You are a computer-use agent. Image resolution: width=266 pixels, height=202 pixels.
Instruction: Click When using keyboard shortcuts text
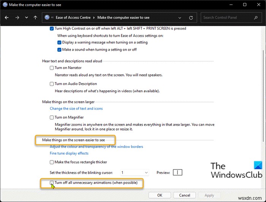coord(110,36)
